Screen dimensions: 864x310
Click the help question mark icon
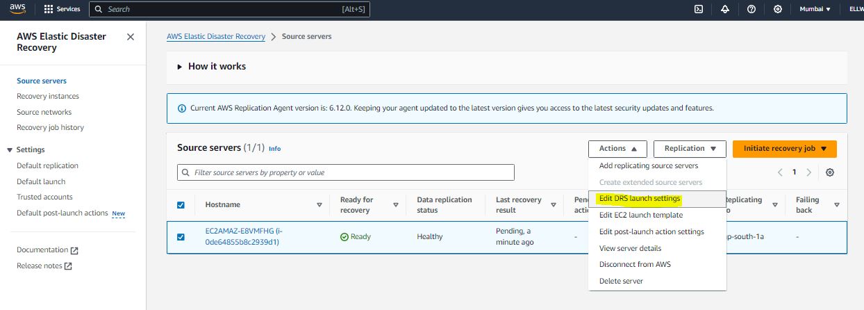(751, 9)
